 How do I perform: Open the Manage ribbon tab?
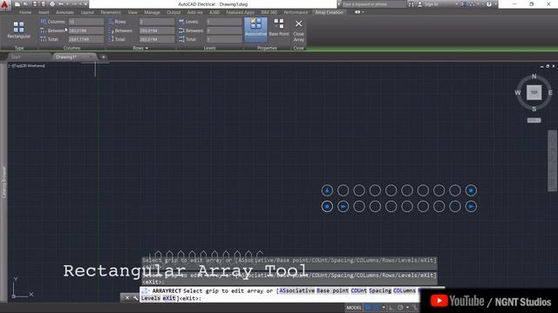click(x=153, y=12)
